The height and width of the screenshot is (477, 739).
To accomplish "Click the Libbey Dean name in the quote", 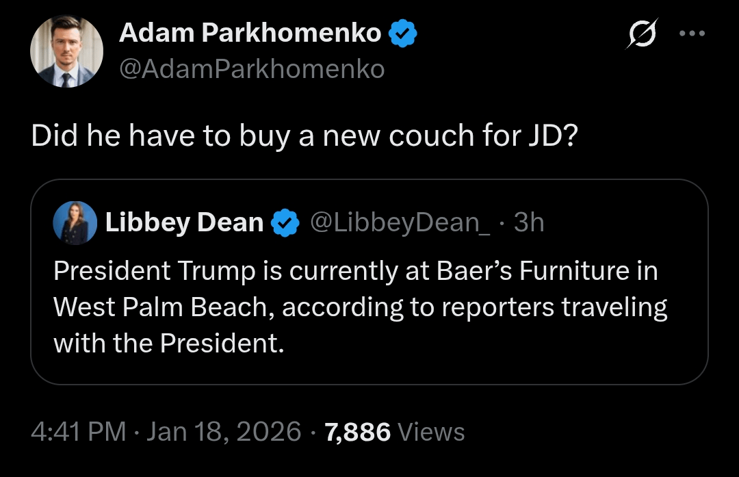I will [x=184, y=222].
